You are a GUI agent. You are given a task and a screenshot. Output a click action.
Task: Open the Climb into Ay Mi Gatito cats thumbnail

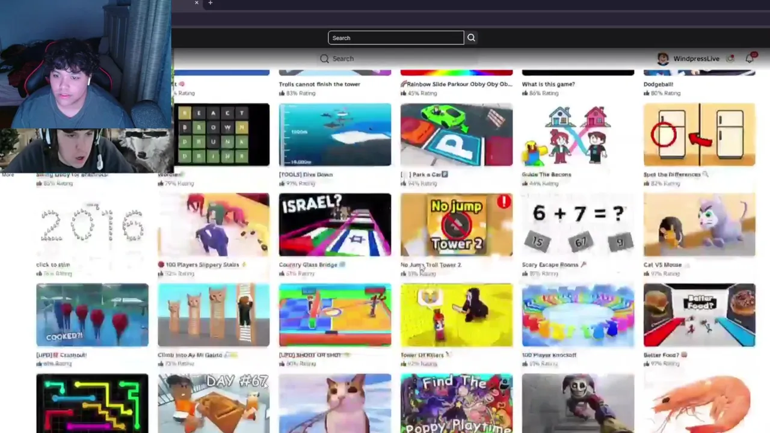214,315
